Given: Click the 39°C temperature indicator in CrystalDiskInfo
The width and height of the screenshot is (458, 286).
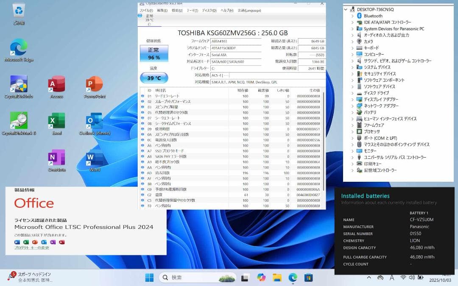Looking at the screenshot, I should coord(154,78).
